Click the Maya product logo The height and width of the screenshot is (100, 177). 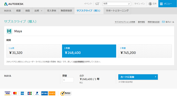pyautogui.click(x=9, y=31)
